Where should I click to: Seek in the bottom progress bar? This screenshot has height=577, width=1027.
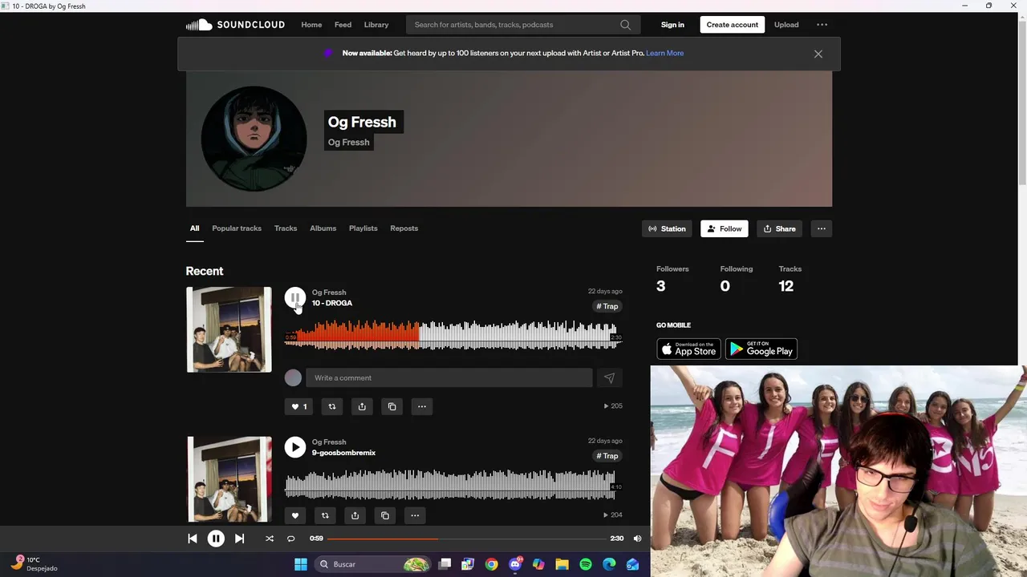466,539
